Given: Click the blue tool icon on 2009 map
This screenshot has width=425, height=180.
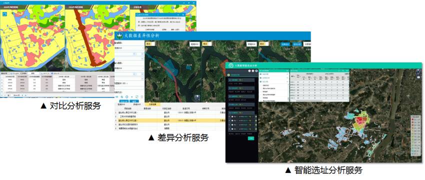Looking at the screenshot, I should 4,13.
